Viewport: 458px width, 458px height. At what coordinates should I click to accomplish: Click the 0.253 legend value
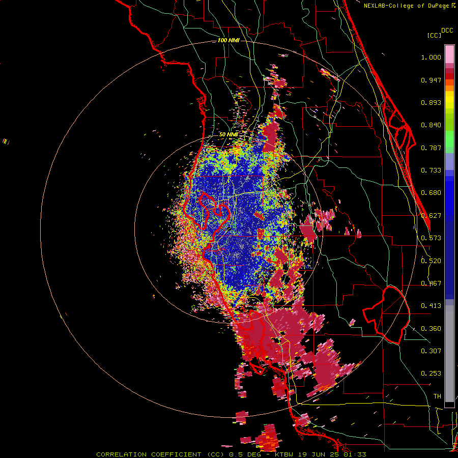coord(431,374)
